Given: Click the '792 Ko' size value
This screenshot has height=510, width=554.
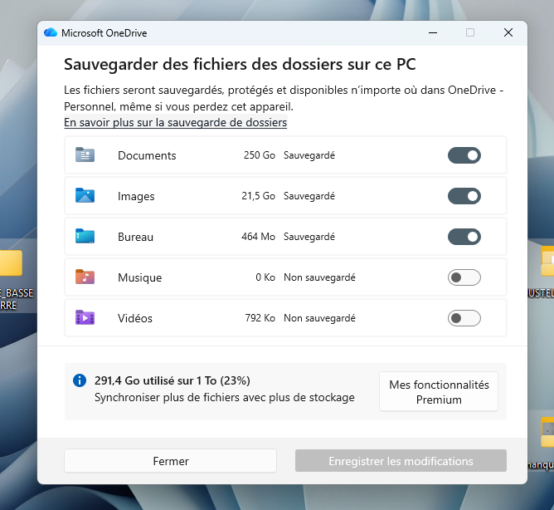Looking at the screenshot, I should click(260, 318).
